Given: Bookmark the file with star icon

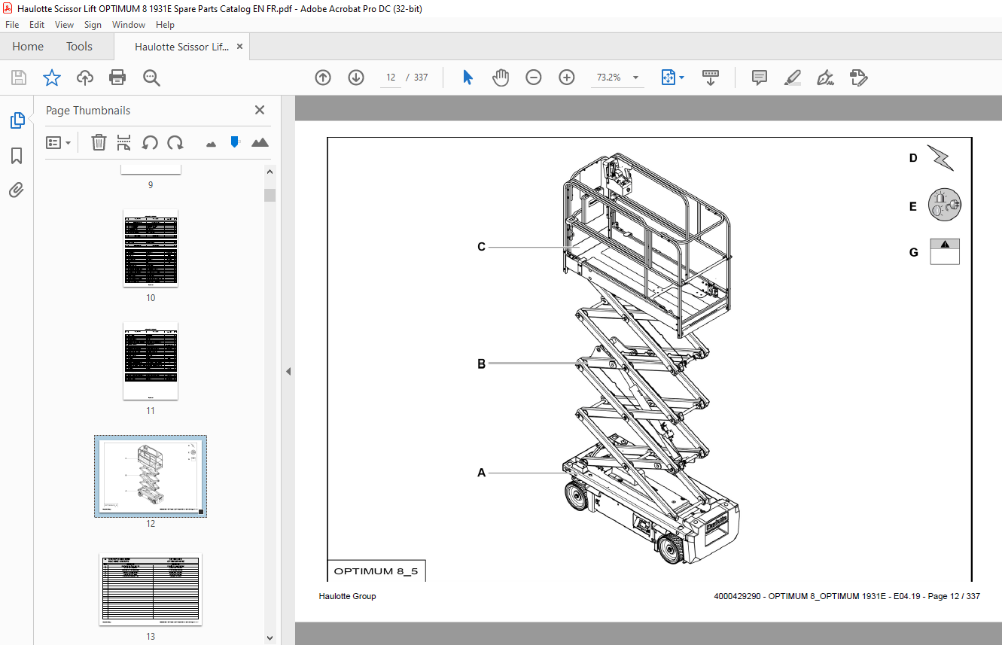Looking at the screenshot, I should tap(51, 78).
